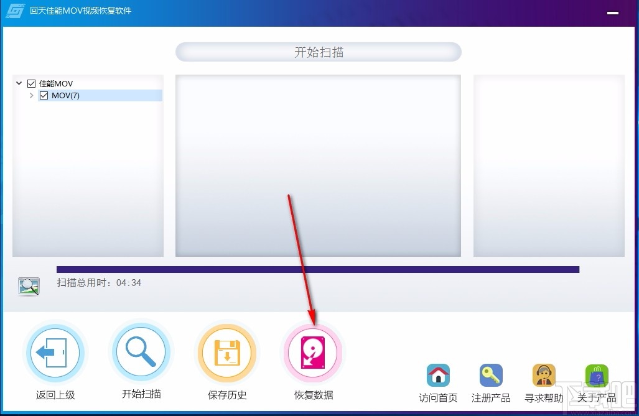Click the 注册产品 label text
This screenshot has width=639, height=416.
coord(491,398)
